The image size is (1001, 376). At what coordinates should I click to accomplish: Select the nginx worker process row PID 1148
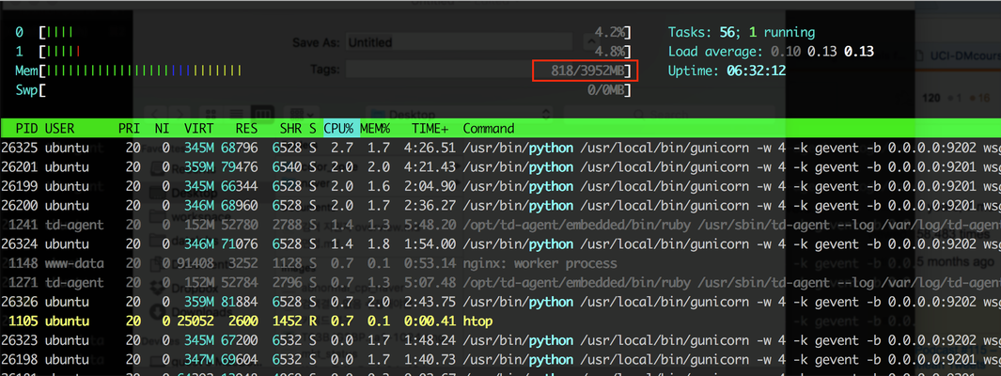point(500,263)
